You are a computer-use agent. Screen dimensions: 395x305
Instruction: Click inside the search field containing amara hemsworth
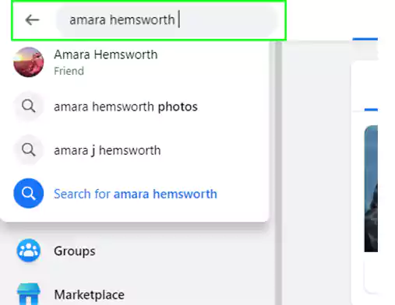coord(166,20)
